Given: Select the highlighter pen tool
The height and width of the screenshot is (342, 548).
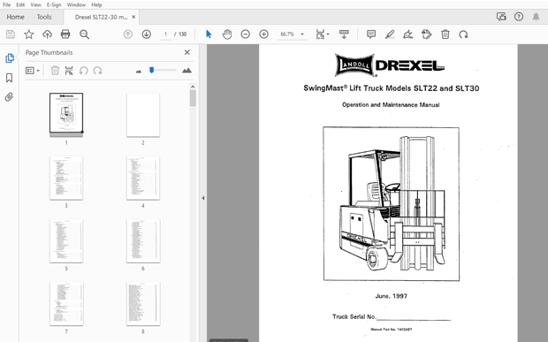Looking at the screenshot, I should tap(390, 34).
